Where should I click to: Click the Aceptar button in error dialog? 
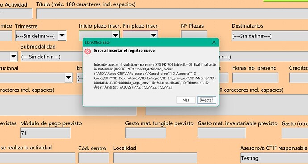tap(206, 100)
